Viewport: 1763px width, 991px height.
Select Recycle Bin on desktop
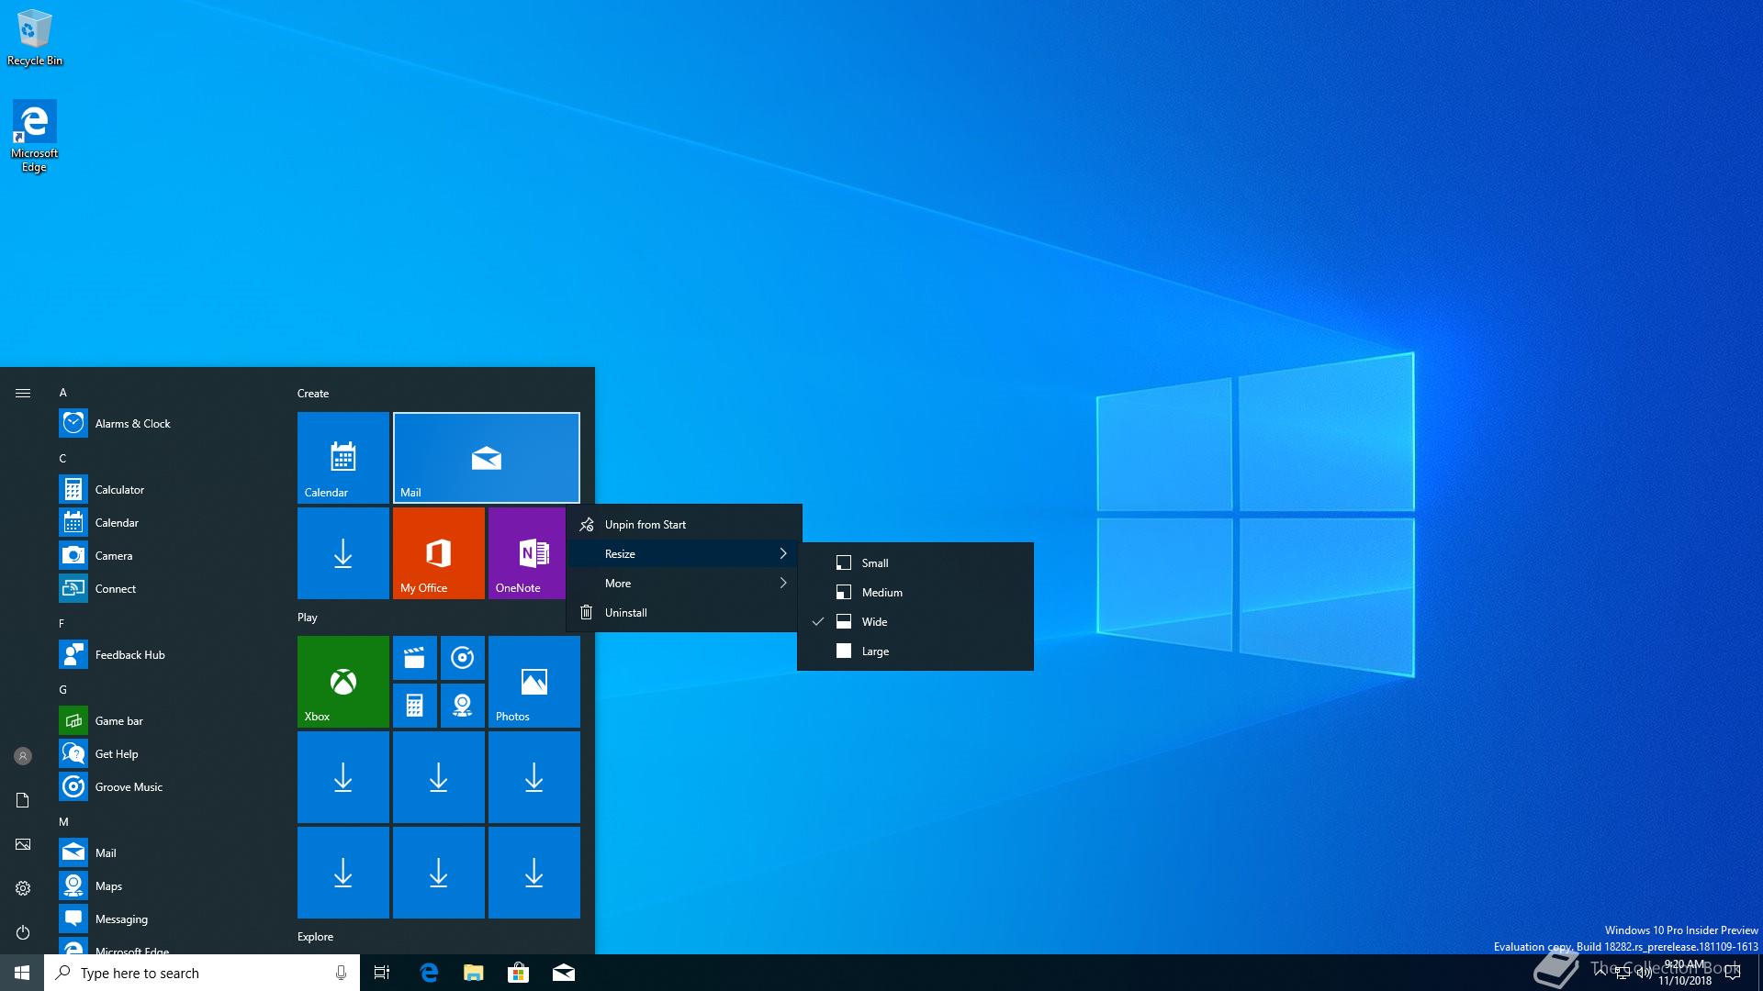coord(35,38)
